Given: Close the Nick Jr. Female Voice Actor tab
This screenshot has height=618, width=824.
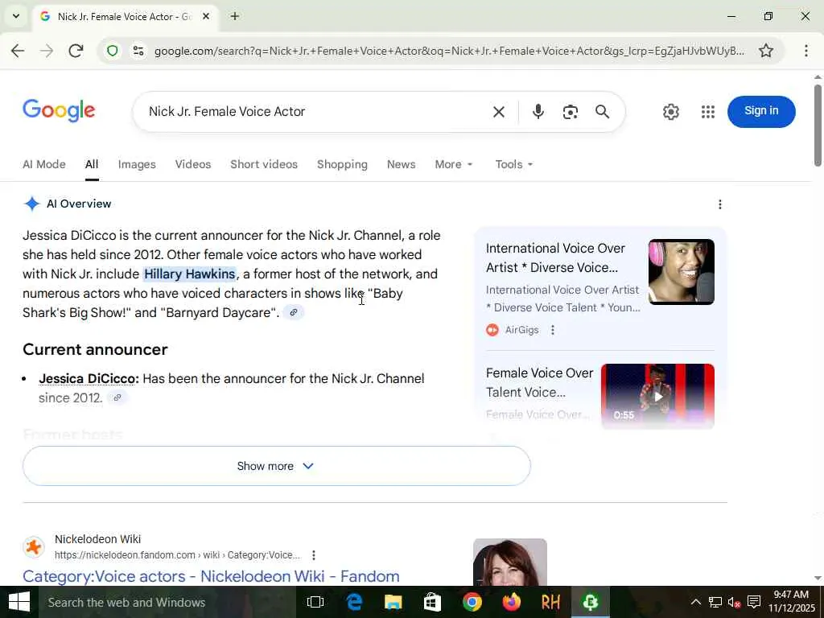Looking at the screenshot, I should click(x=206, y=16).
